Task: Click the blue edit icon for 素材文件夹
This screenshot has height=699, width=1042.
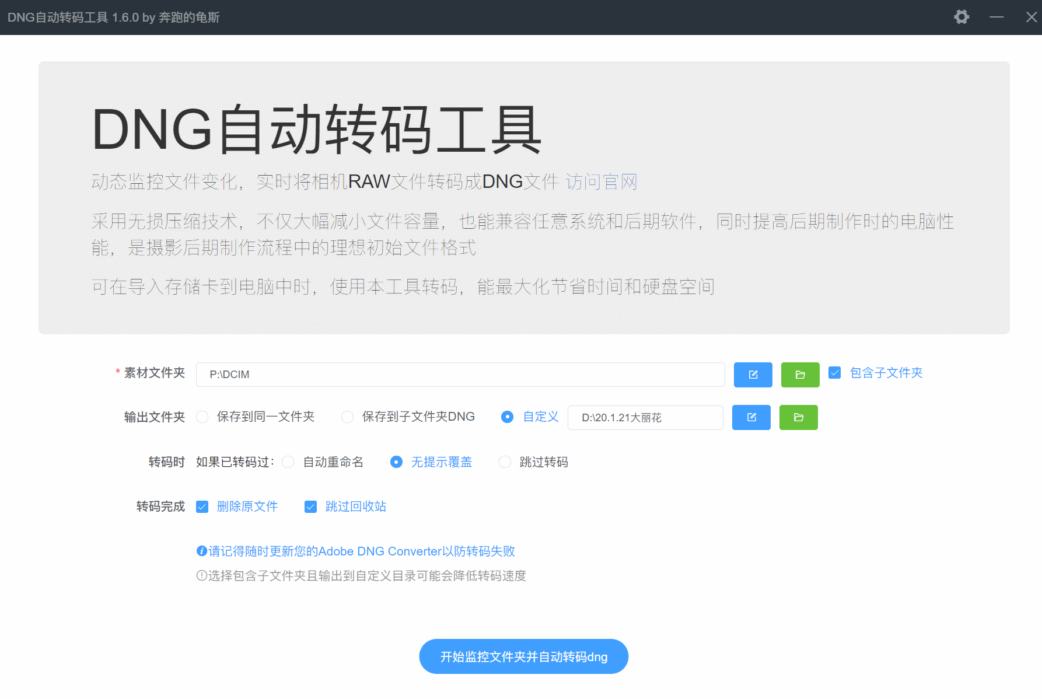Action: tap(753, 375)
